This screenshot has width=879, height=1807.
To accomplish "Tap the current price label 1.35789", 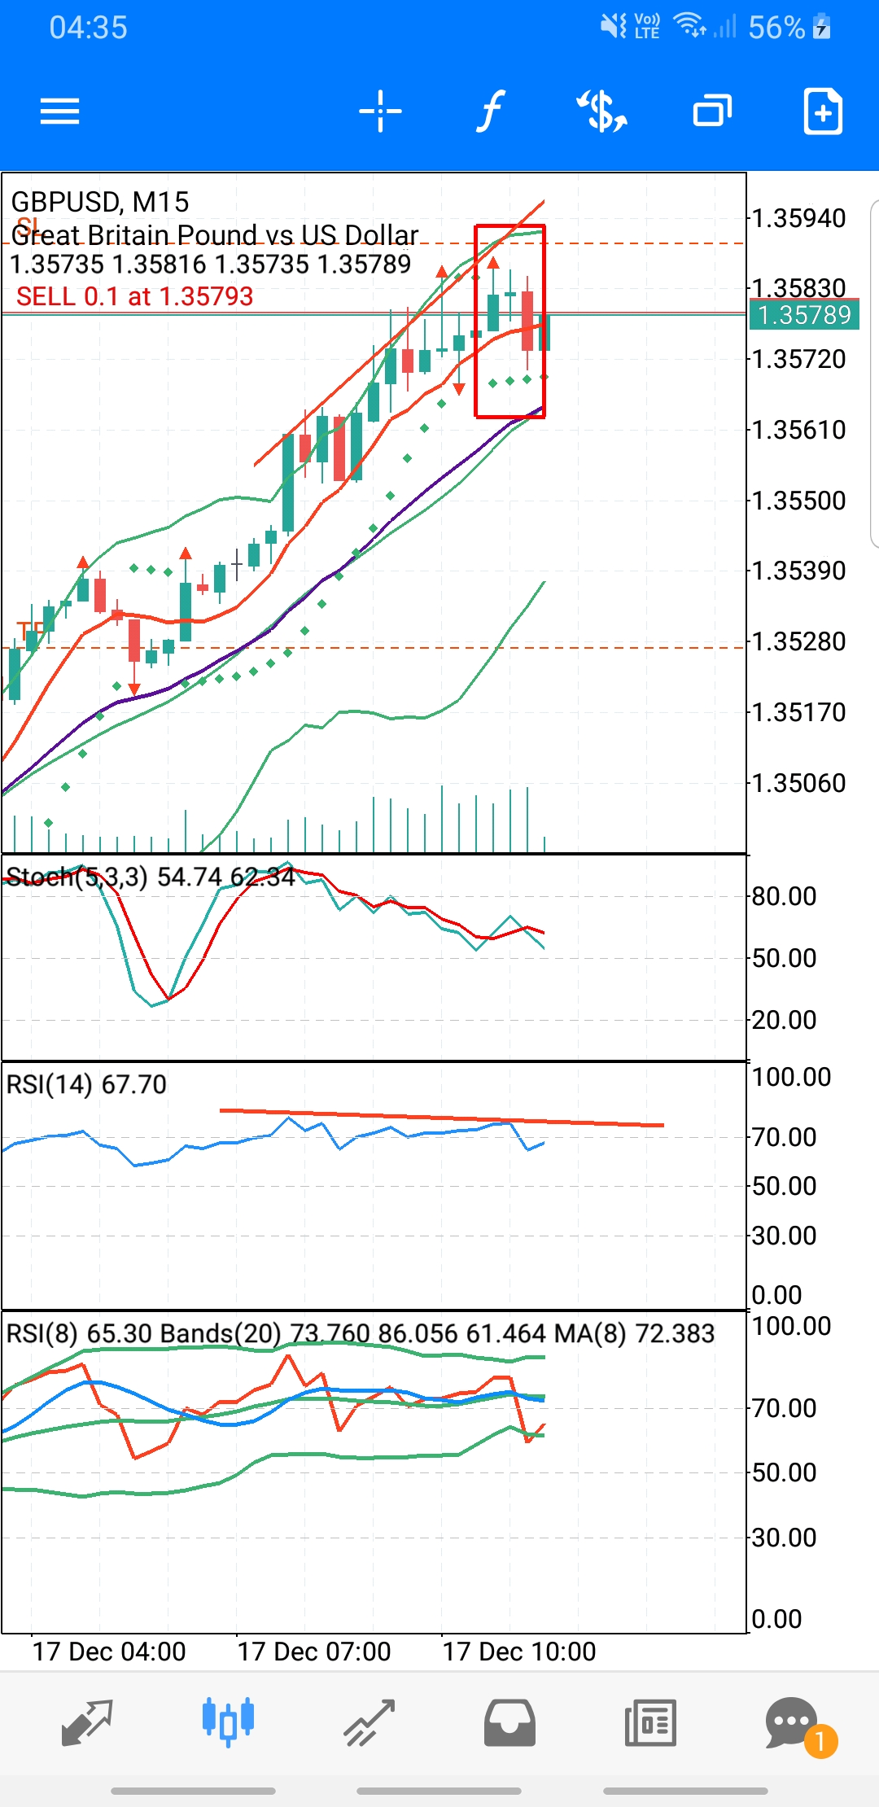I will 804,315.
